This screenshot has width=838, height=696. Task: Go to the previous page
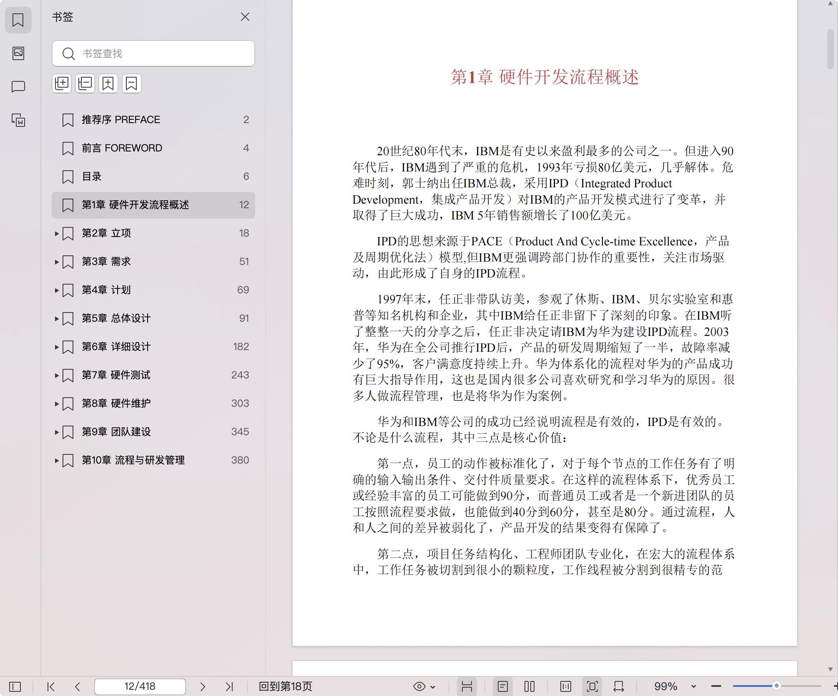77,686
